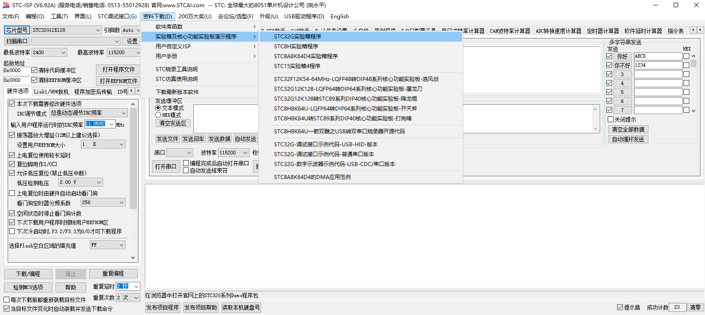Viewport: 705px width, 315px height.
Task: Click the 芯片型号 button
Action: tap(17, 30)
